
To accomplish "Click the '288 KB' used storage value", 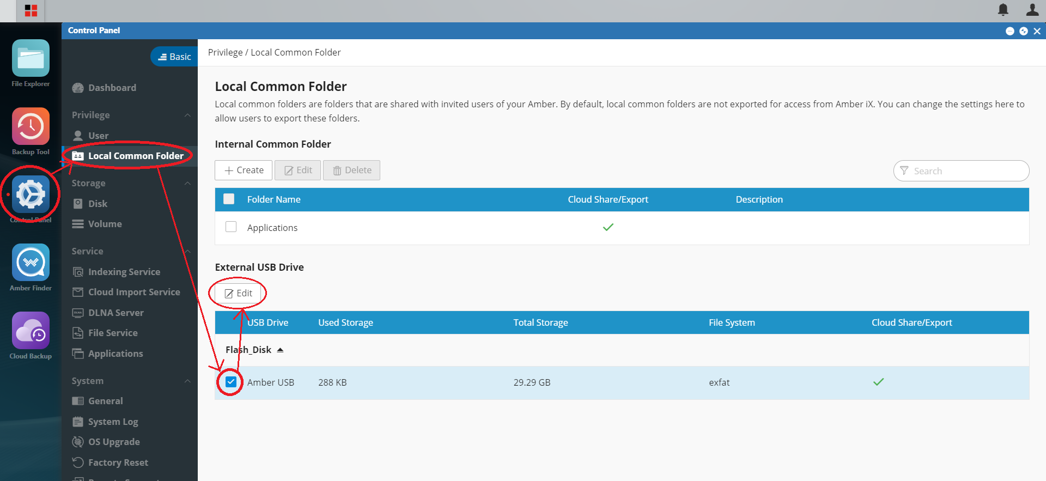I will [x=332, y=382].
